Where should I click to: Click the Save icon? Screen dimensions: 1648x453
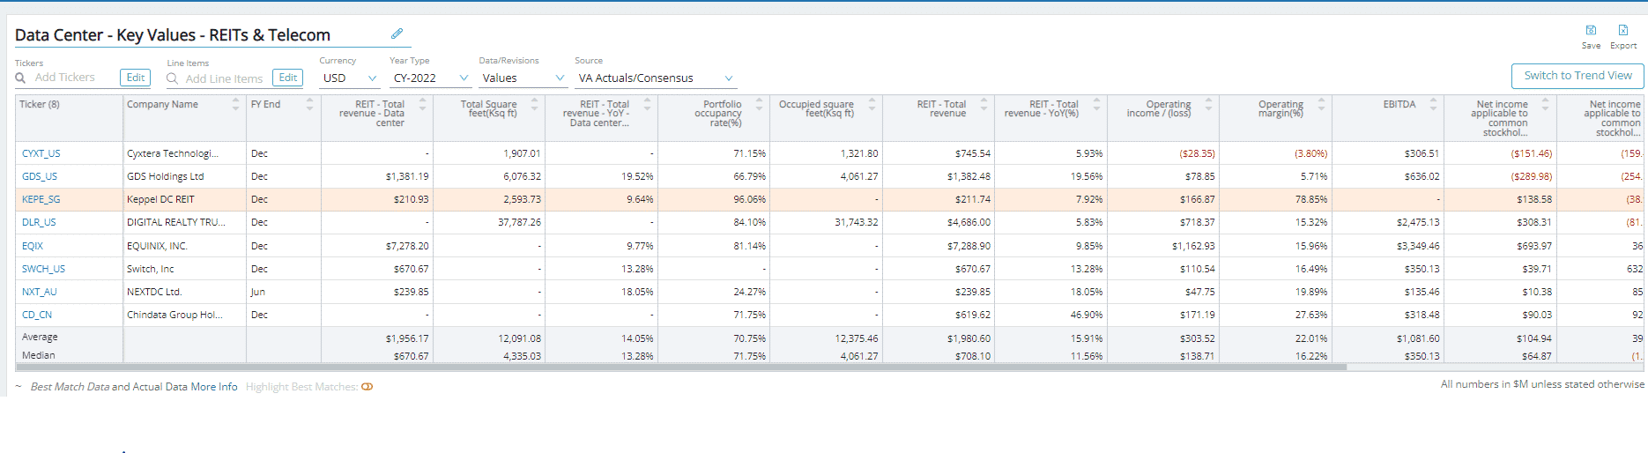point(1591,31)
